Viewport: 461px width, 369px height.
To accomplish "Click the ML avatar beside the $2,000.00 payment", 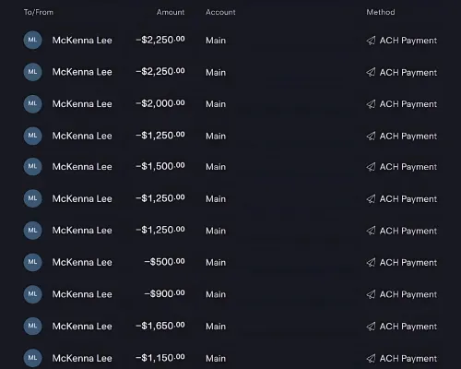I will tap(32, 103).
